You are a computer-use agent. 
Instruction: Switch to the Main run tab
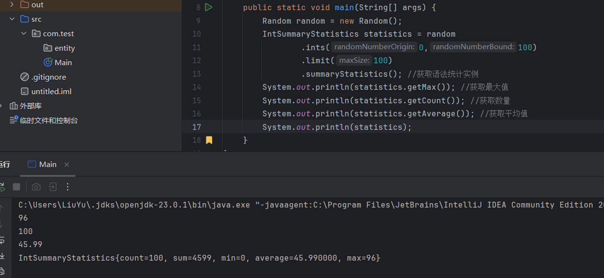coord(47,164)
